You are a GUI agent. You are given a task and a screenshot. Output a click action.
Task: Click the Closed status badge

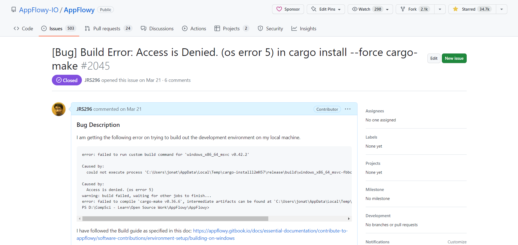tap(67, 80)
